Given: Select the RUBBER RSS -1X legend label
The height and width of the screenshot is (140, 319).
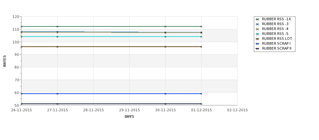Looking at the screenshot, I should 276,19.
